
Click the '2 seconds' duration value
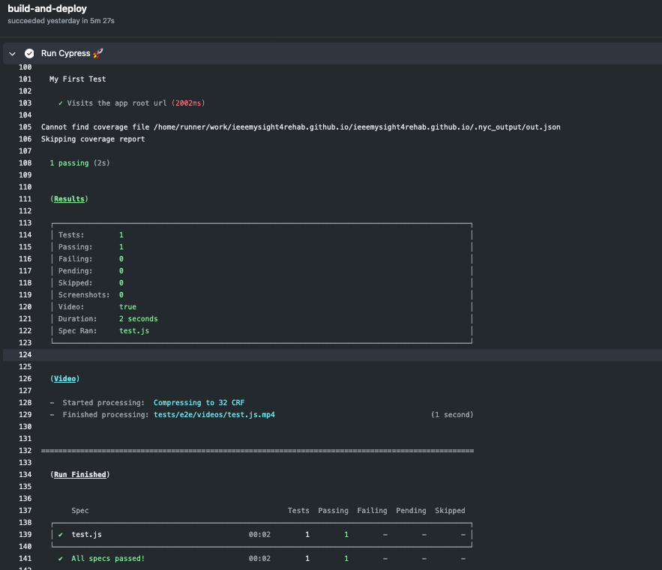click(139, 319)
